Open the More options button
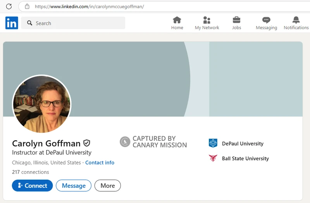This screenshot has width=310, height=203. (x=108, y=186)
